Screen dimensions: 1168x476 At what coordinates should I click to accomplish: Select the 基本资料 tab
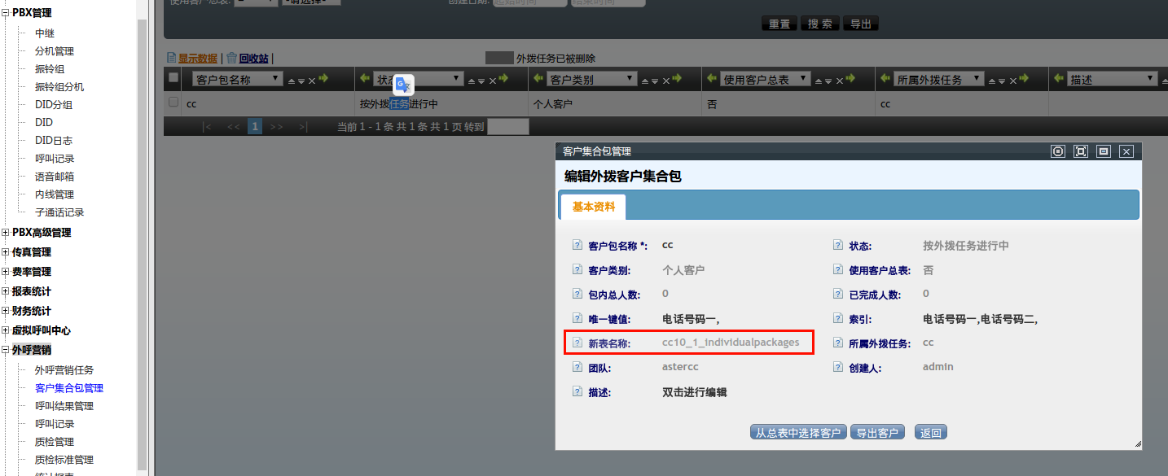(x=593, y=207)
